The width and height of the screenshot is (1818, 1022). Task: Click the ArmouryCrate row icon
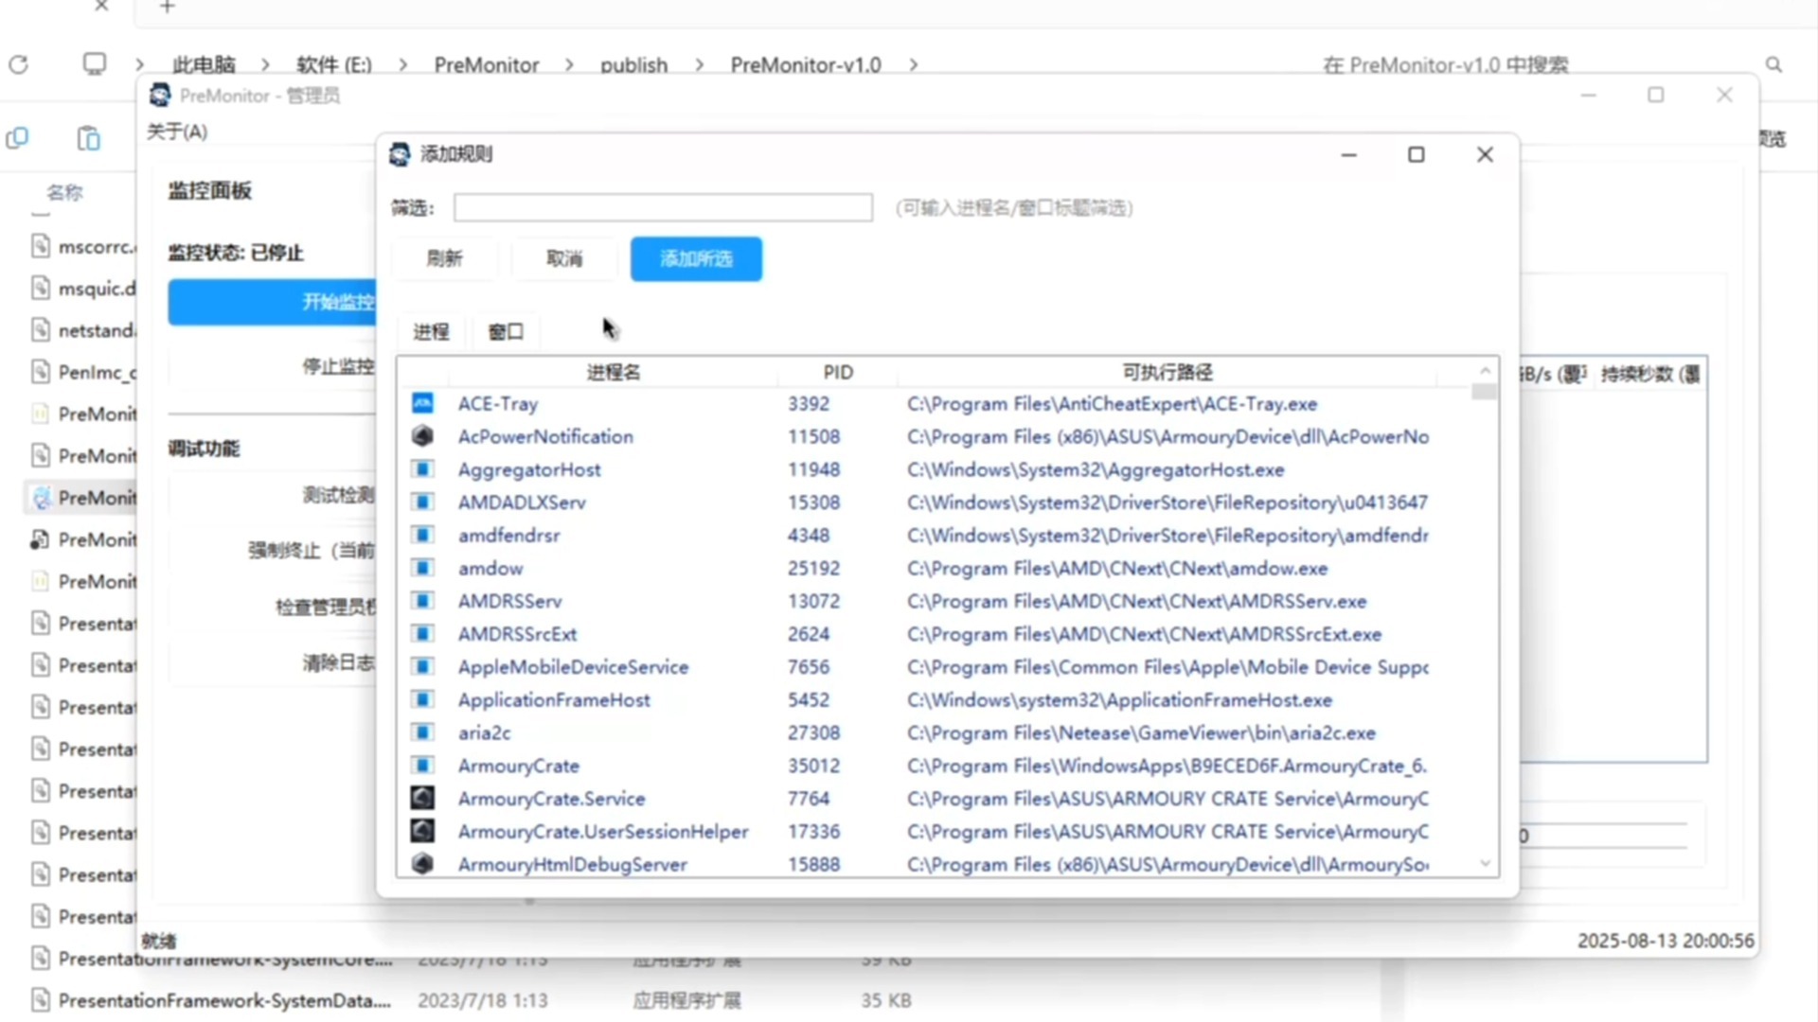[422, 766]
